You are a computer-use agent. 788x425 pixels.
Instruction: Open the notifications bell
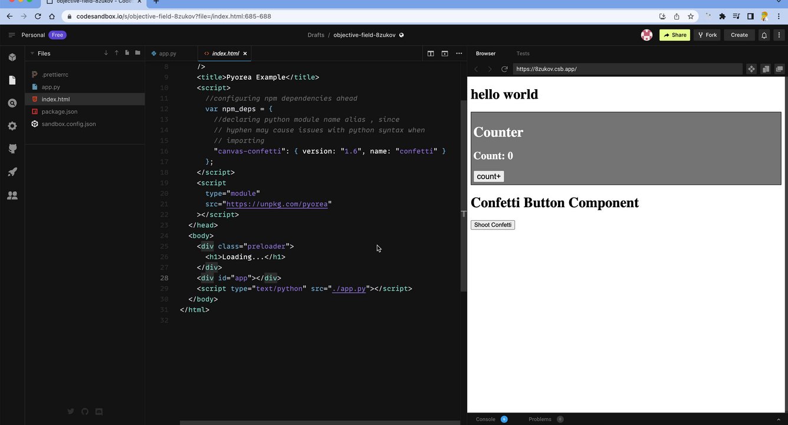[x=764, y=35]
